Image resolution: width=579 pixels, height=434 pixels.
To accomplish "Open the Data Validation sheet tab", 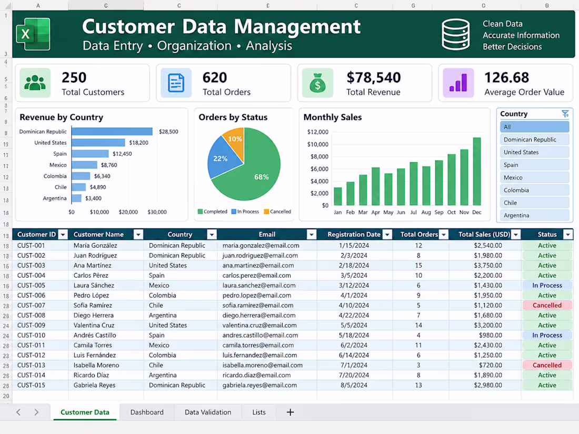I will tap(208, 412).
